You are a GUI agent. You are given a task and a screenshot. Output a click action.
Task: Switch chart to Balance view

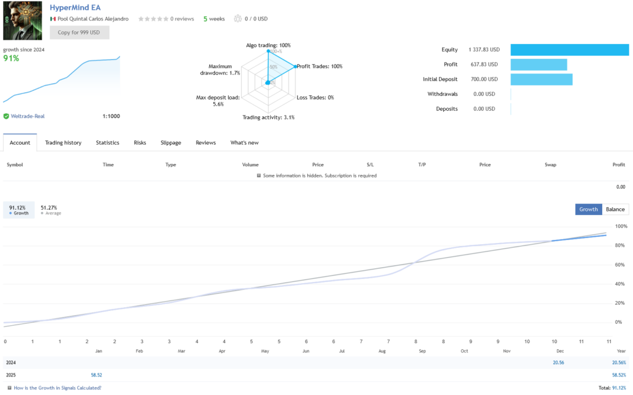pos(615,209)
